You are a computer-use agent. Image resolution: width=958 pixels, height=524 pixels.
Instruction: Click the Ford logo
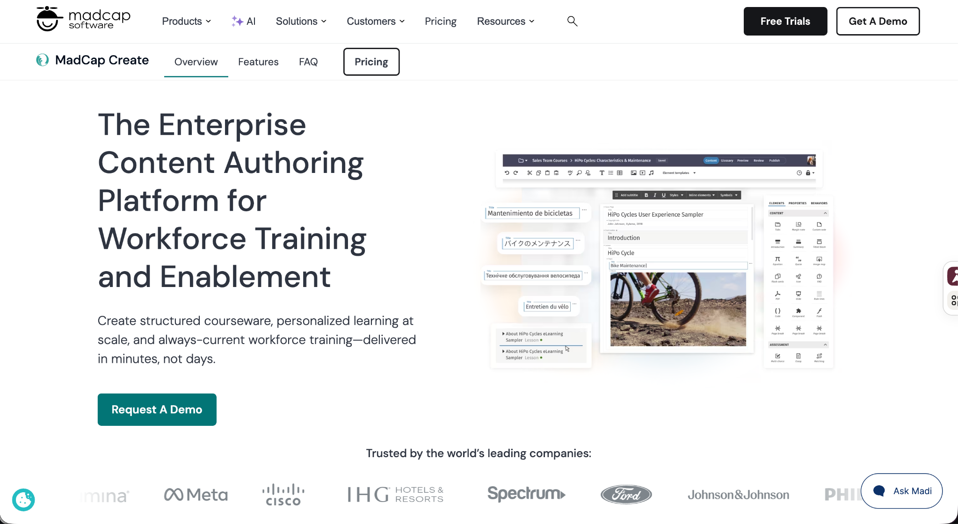pyautogui.click(x=626, y=495)
